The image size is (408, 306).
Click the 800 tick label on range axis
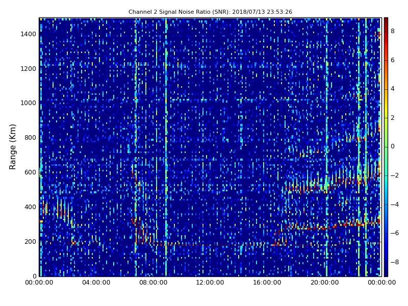pyautogui.click(x=30, y=138)
